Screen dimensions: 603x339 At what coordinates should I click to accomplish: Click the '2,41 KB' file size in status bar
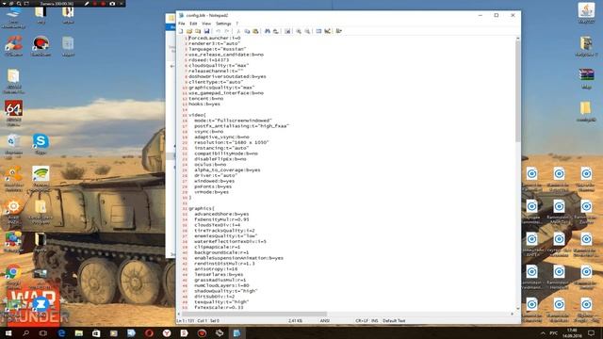point(295,320)
